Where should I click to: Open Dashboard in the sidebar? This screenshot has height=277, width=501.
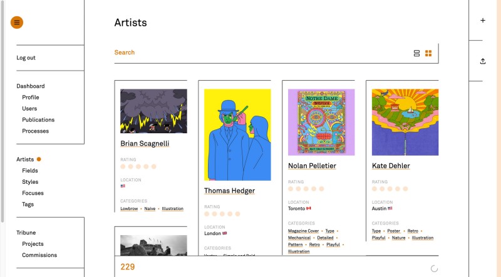(x=31, y=86)
